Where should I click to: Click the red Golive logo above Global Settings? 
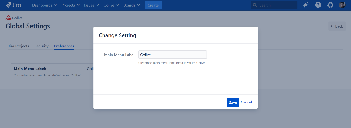8,18
